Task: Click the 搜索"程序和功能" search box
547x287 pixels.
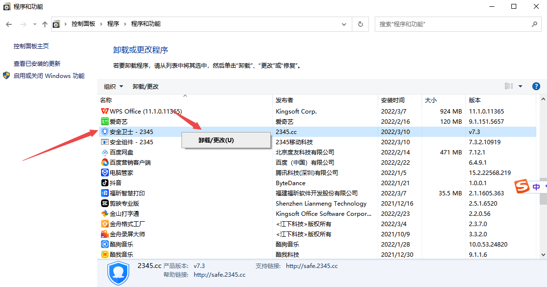Action: 453,24
